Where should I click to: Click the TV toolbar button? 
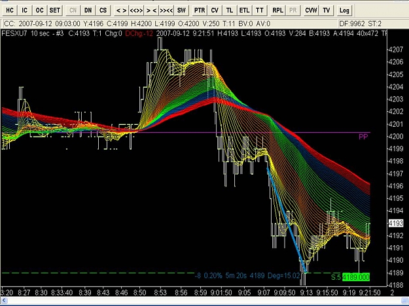point(327,10)
